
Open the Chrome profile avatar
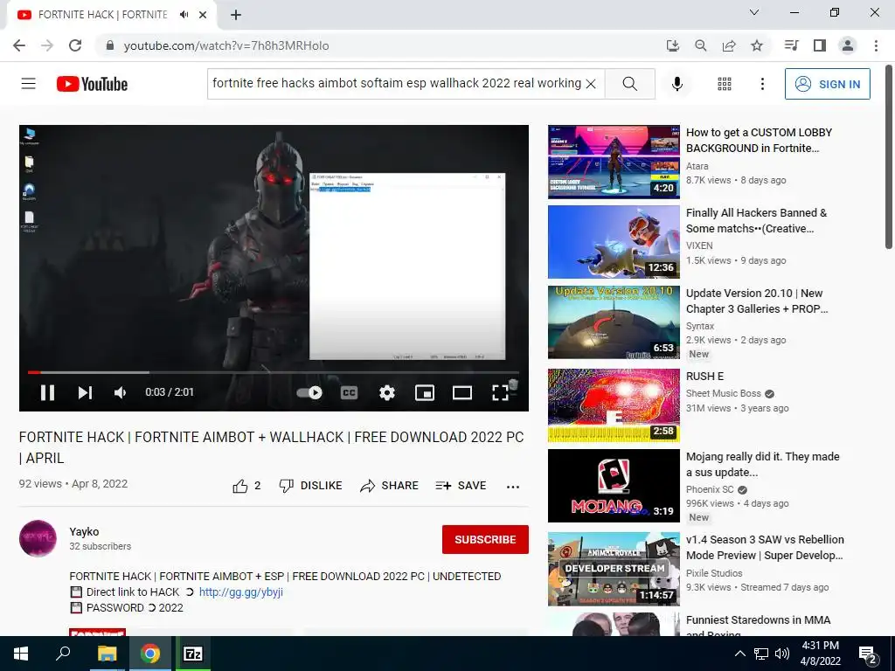[848, 45]
